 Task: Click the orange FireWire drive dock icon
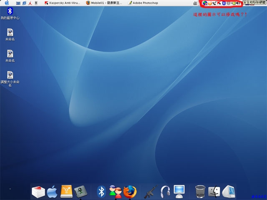[x=66, y=191]
